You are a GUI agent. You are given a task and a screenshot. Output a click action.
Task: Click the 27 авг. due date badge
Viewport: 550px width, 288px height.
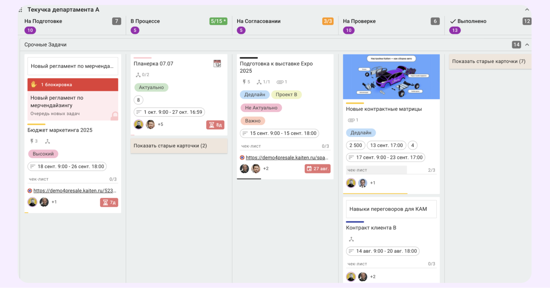318,169
